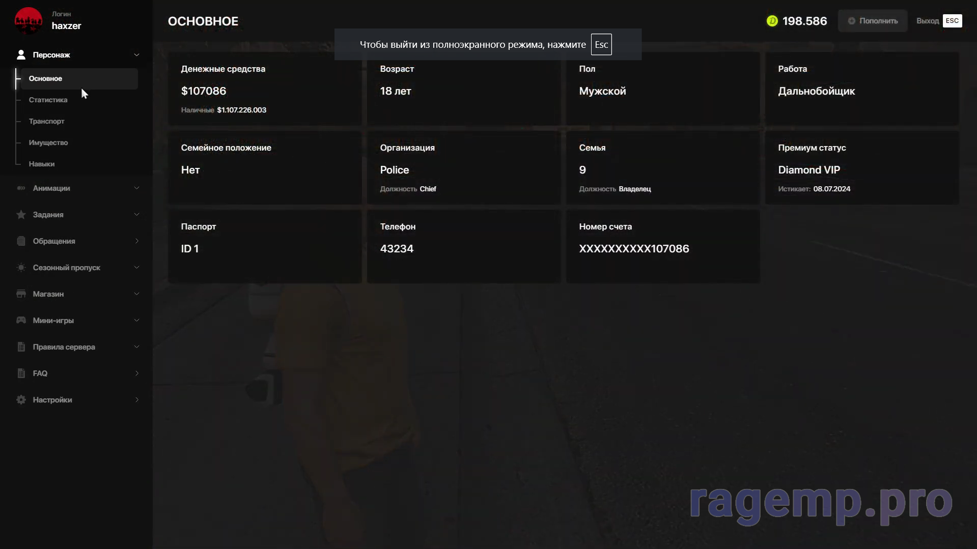Select the Транспорт submenu item
Screen dimensions: 977x549
coord(46,121)
